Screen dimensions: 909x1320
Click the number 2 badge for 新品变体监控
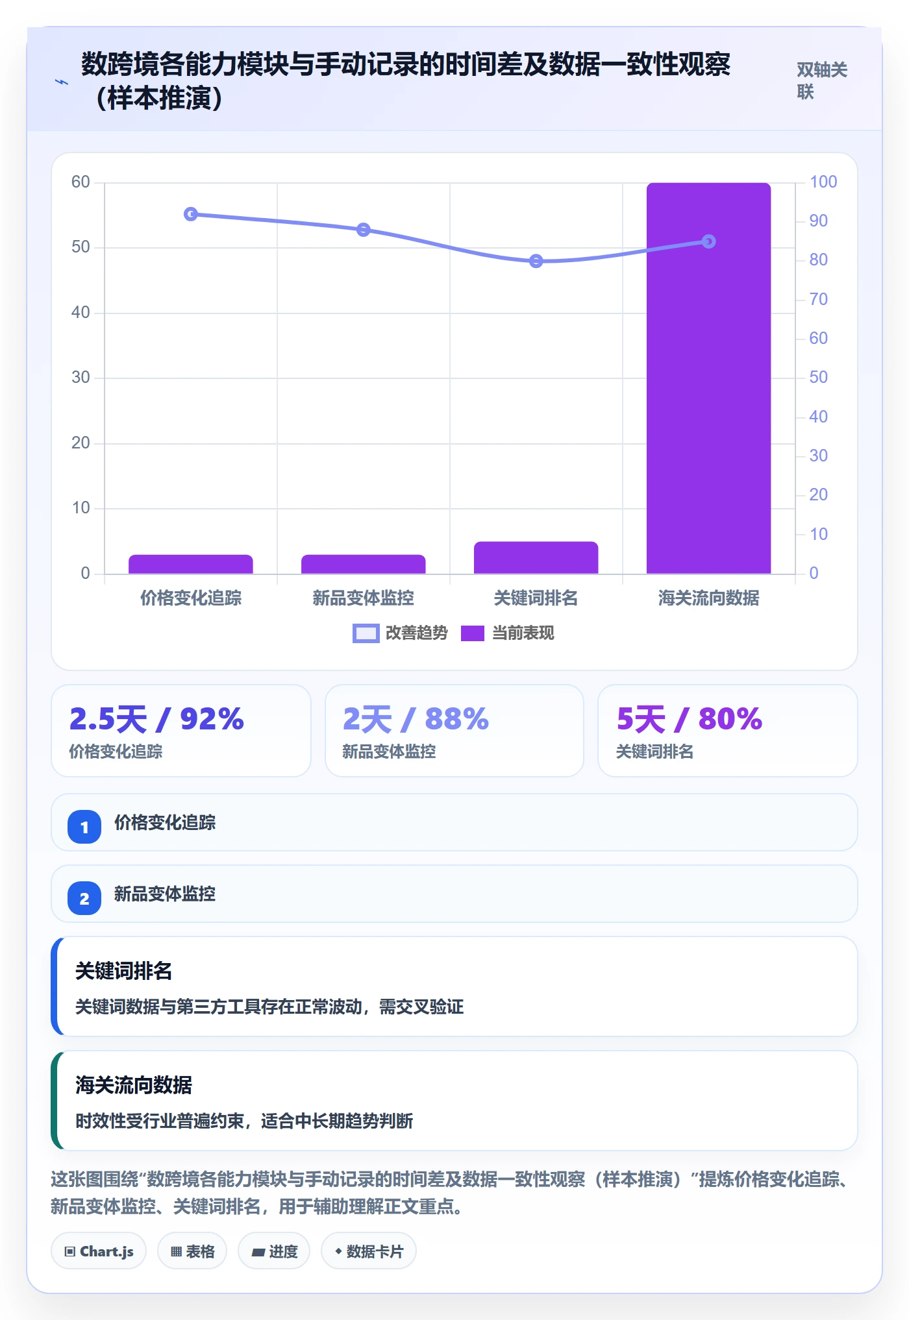(84, 898)
